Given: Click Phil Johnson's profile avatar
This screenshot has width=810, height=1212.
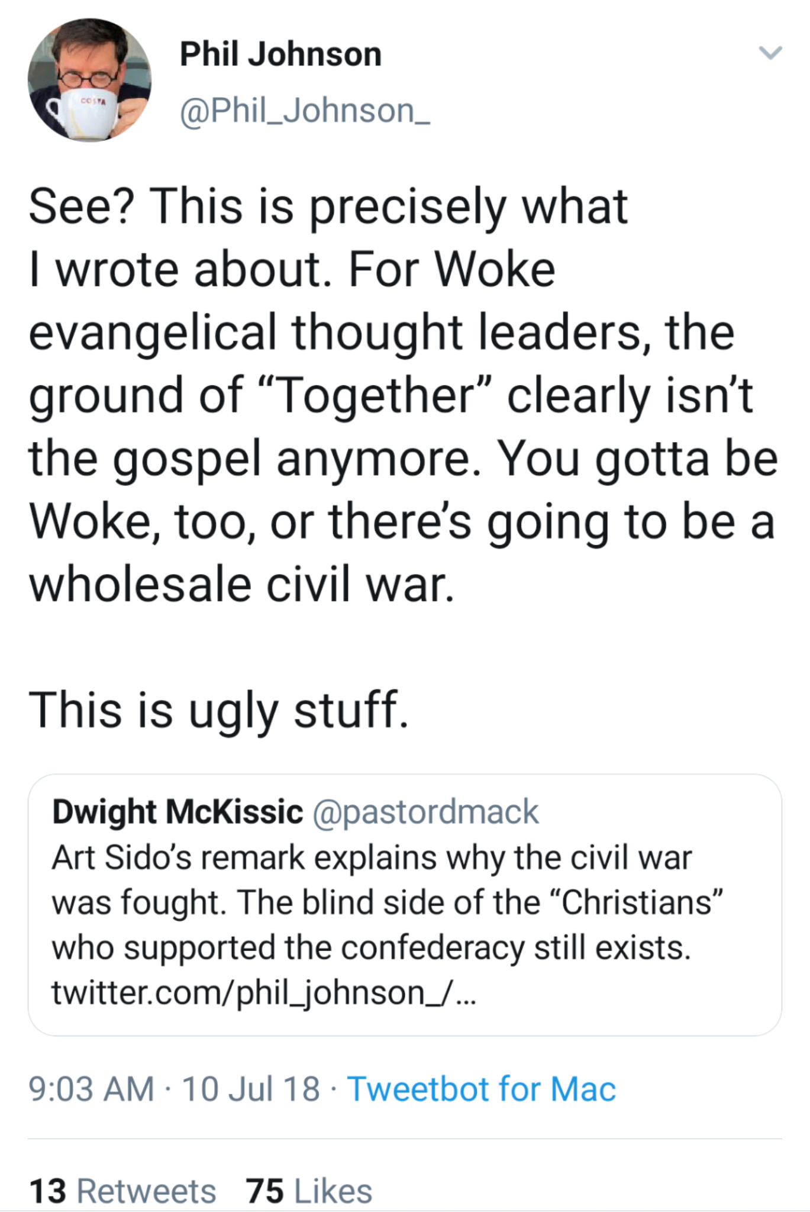Looking at the screenshot, I should pos(89,80).
